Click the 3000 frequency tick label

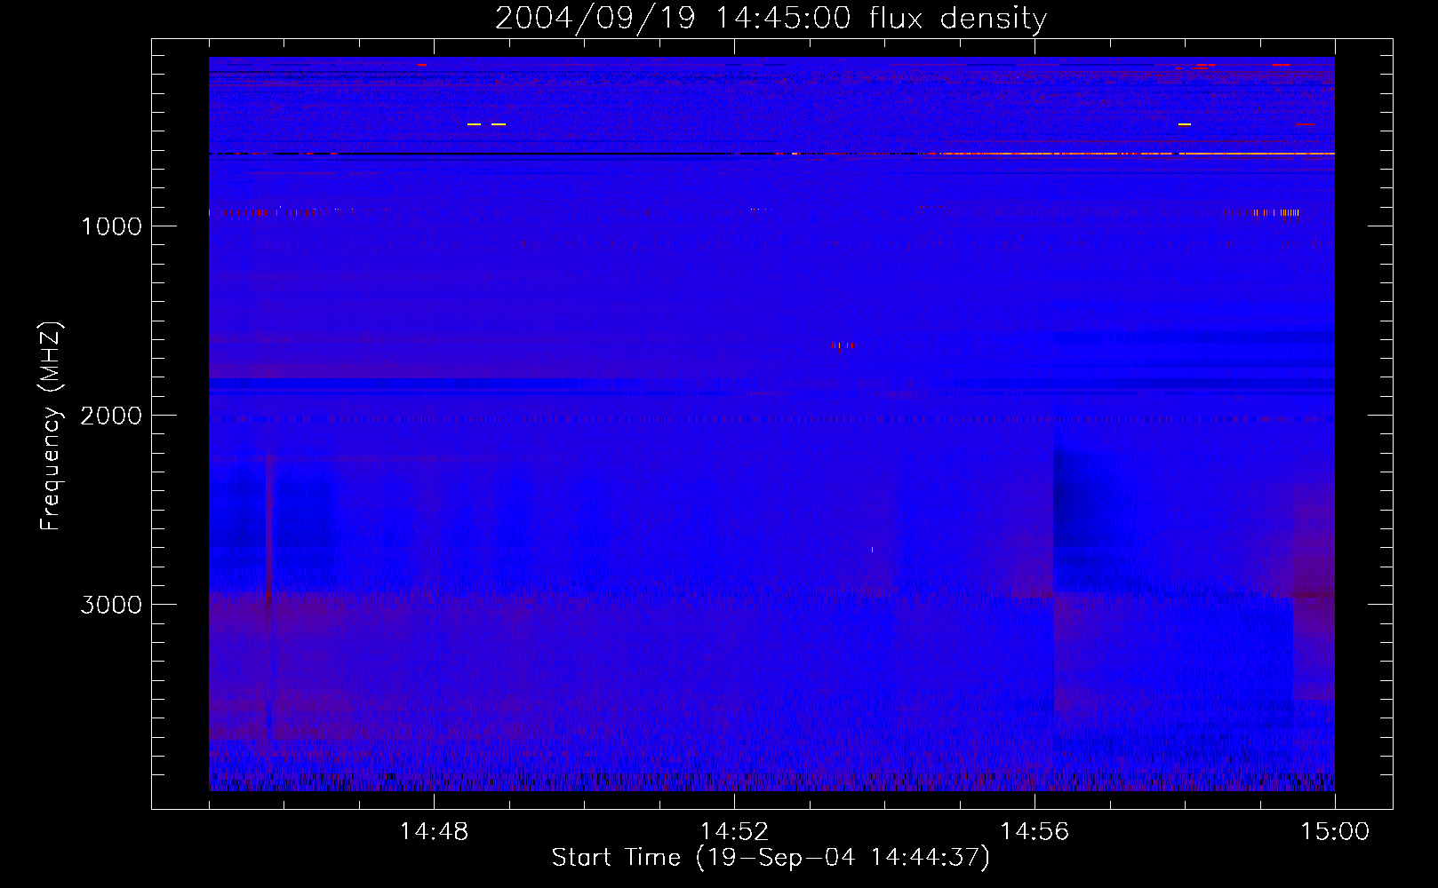pos(111,605)
